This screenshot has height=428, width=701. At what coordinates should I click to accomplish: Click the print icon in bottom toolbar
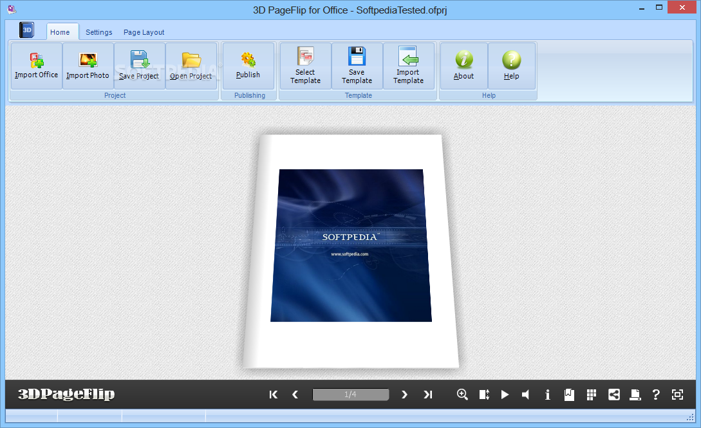(x=635, y=395)
